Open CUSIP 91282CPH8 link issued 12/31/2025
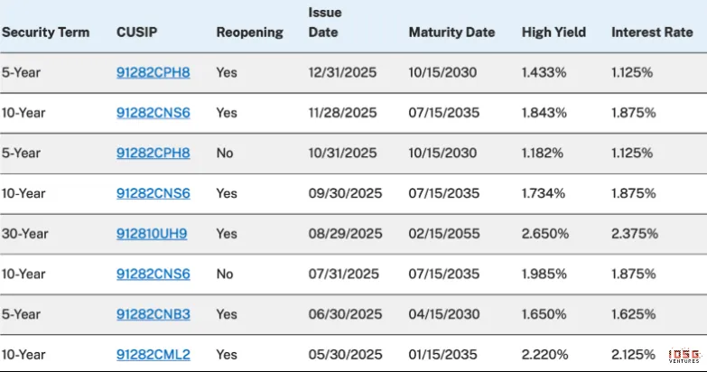 point(153,73)
